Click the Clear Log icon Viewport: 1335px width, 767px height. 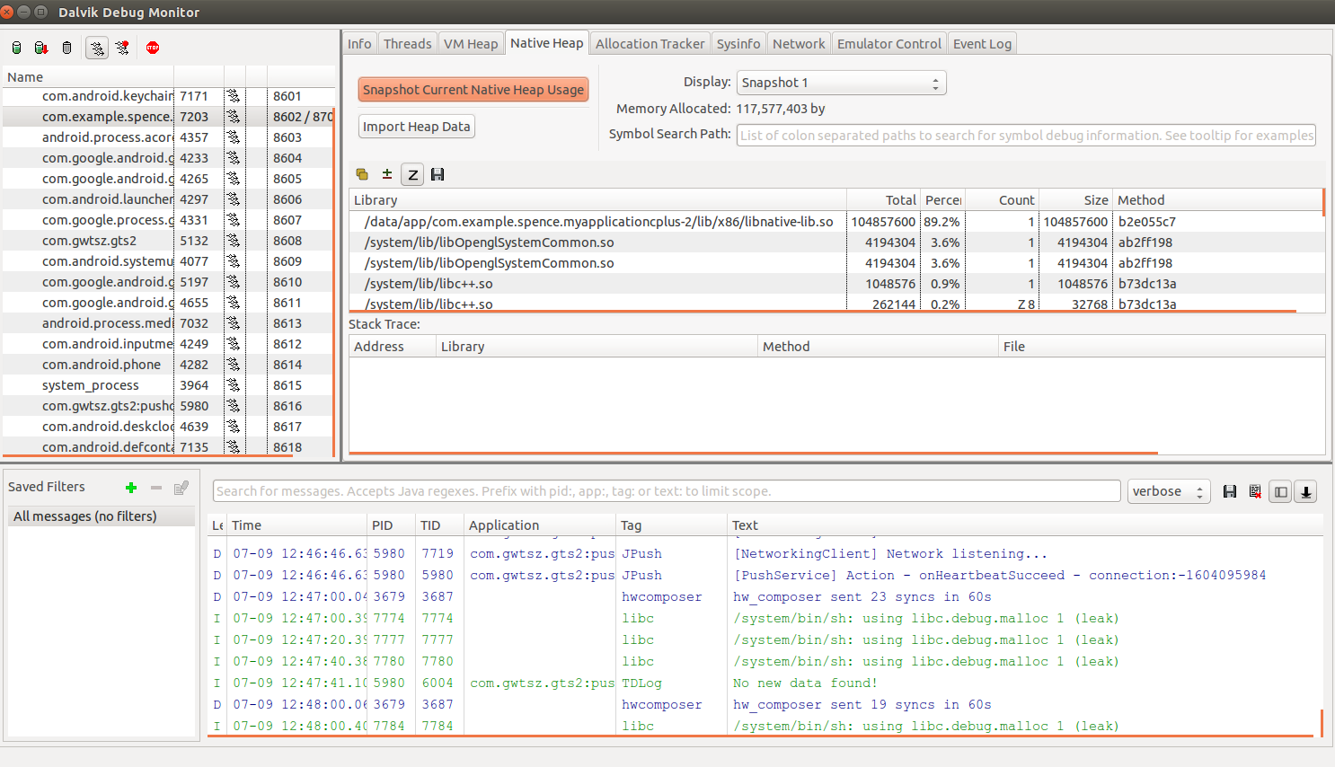click(1255, 491)
